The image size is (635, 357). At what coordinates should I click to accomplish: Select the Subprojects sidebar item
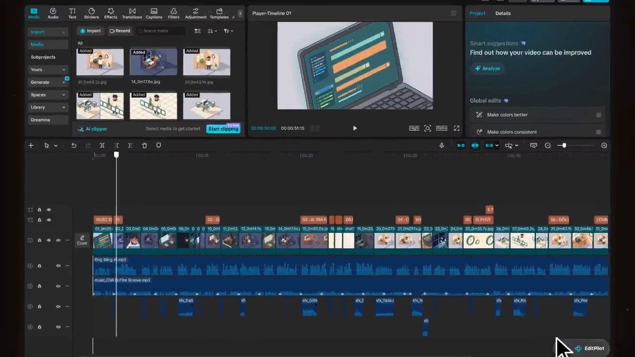tap(43, 57)
